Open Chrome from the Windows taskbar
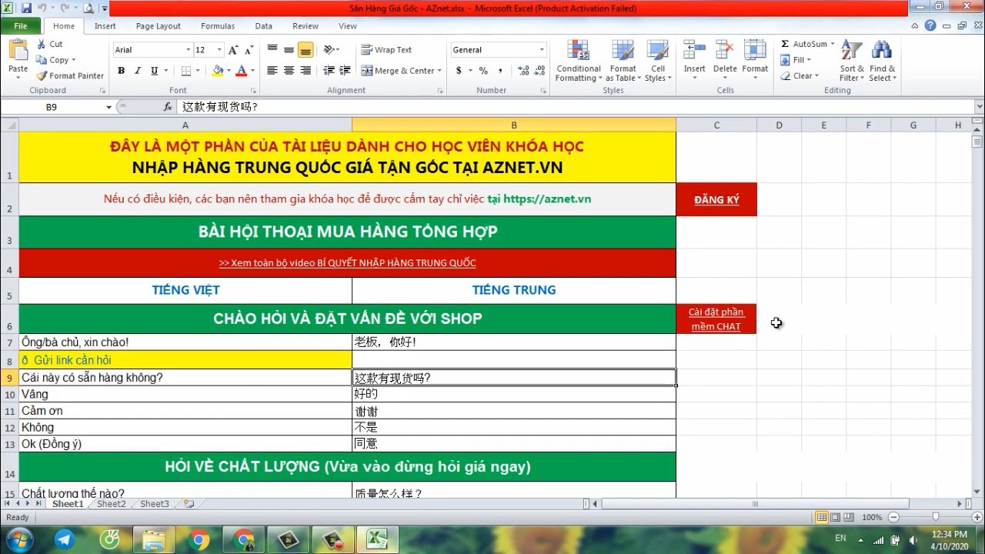 [198, 539]
